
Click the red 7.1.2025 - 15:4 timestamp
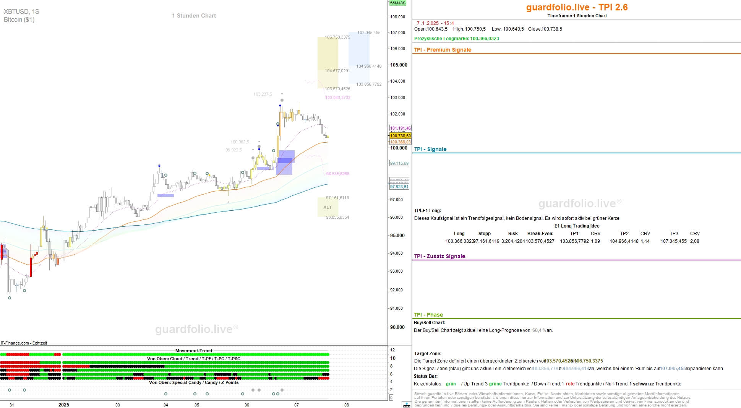pos(435,23)
